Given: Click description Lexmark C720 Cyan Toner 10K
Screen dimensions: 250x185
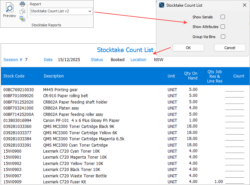Looking at the screenshot, I should coord(71,151).
